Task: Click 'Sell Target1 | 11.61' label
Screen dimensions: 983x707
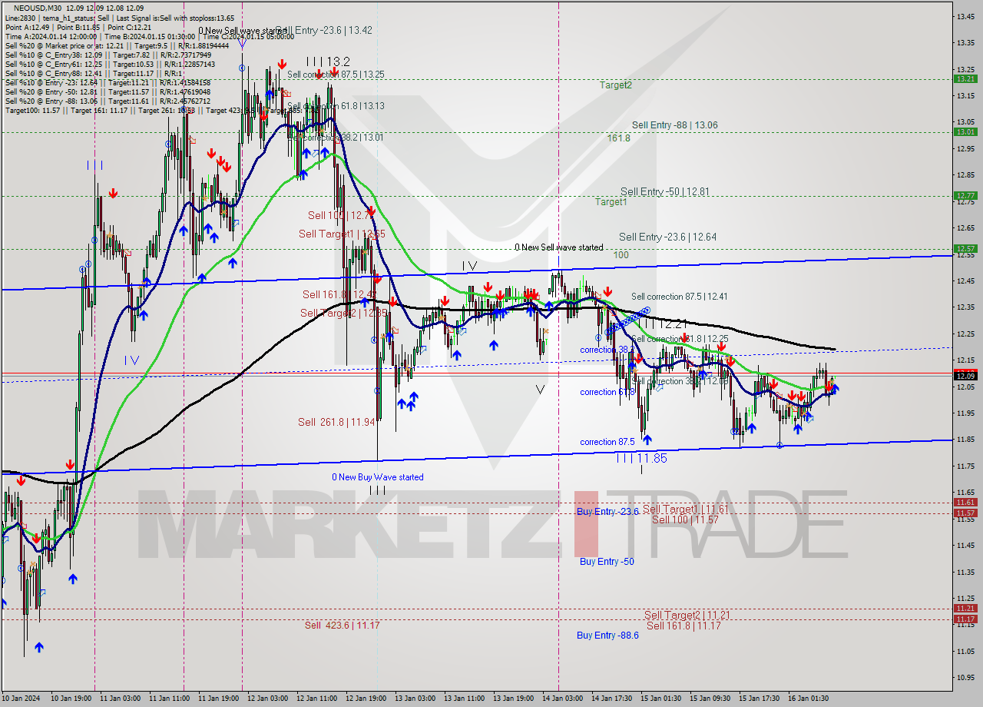Action: [685, 510]
